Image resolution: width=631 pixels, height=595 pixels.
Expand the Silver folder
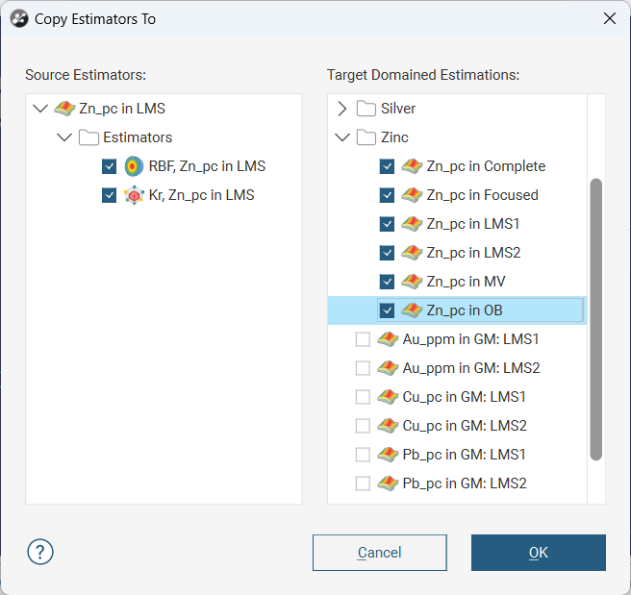tap(341, 109)
